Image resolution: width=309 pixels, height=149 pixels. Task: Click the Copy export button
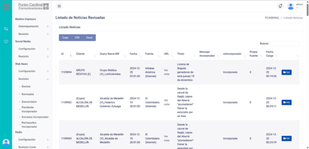(65, 38)
